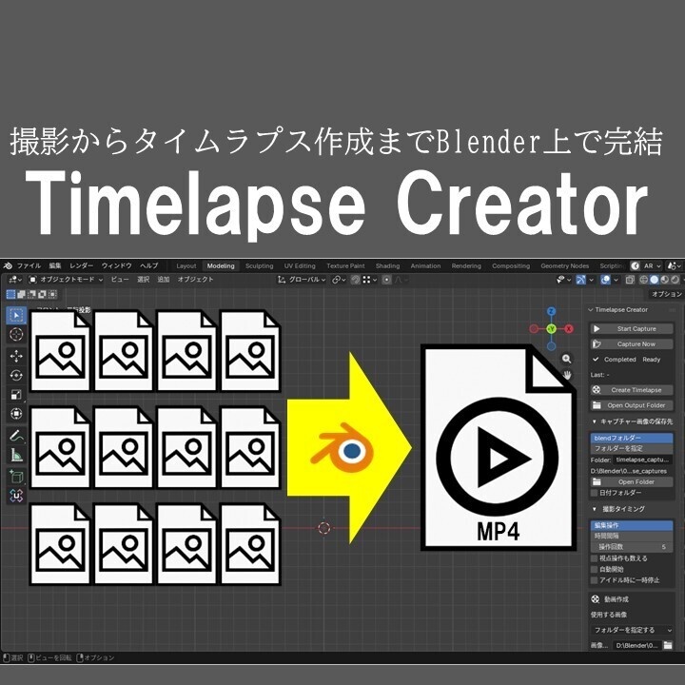Click the viewport pan hand icon
Image resolution: width=685 pixels, height=685 pixels.
(x=567, y=375)
